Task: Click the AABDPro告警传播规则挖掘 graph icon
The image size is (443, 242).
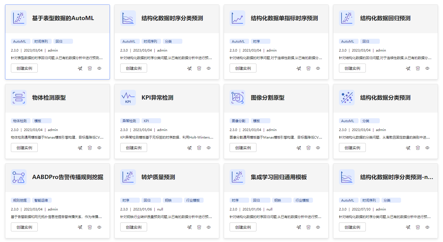Action: coord(19,177)
